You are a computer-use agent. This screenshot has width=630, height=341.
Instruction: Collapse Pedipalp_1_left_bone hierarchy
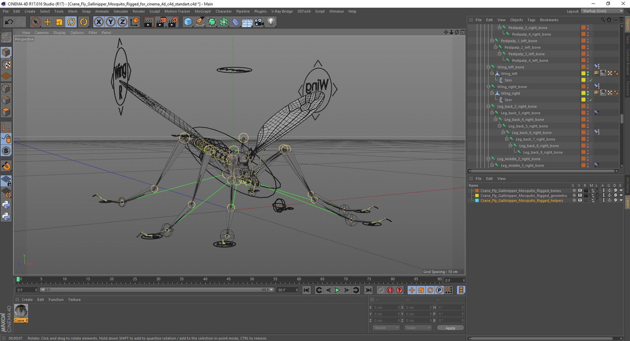pos(492,41)
